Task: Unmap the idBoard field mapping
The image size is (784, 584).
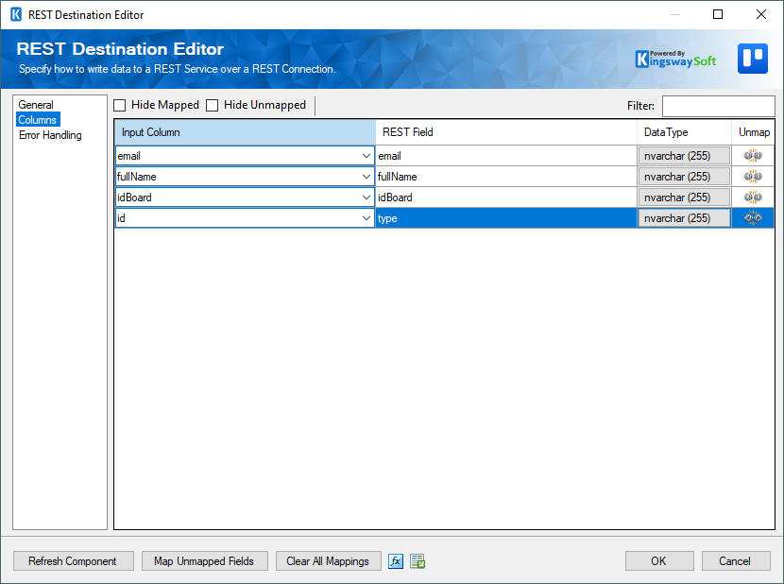Action: (753, 198)
